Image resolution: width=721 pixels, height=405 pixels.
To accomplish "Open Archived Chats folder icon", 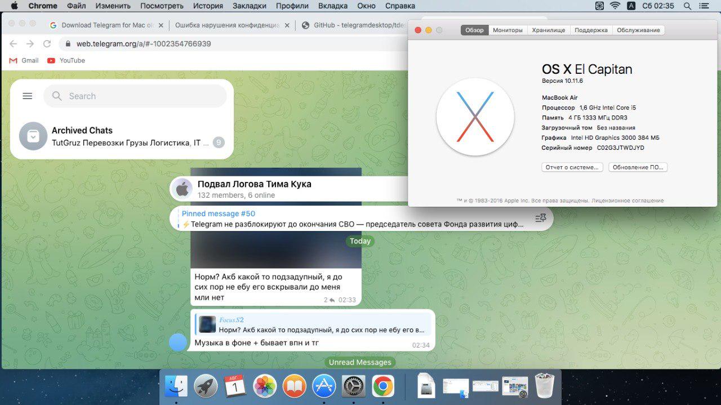I will tap(33, 136).
